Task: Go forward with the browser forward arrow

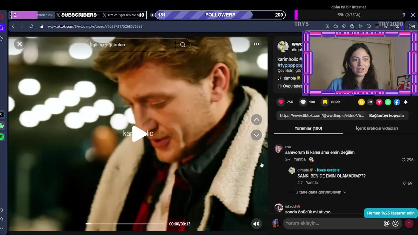Action: coord(22,26)
